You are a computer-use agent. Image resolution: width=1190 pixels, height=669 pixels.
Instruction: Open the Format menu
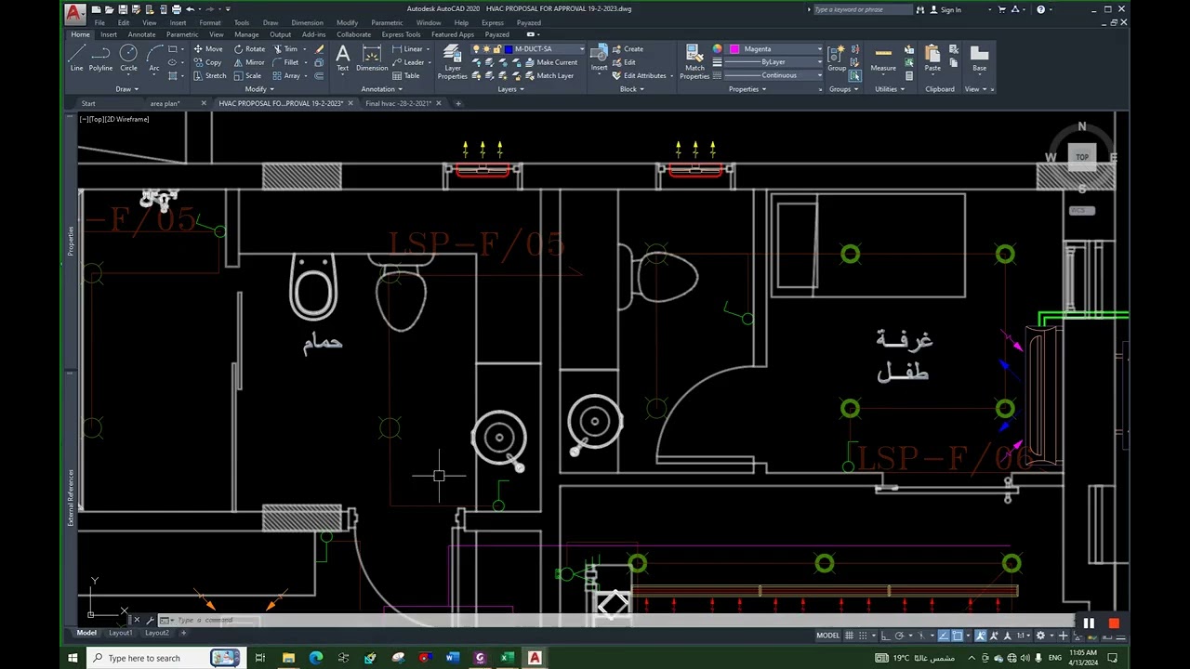coord(210,22)
